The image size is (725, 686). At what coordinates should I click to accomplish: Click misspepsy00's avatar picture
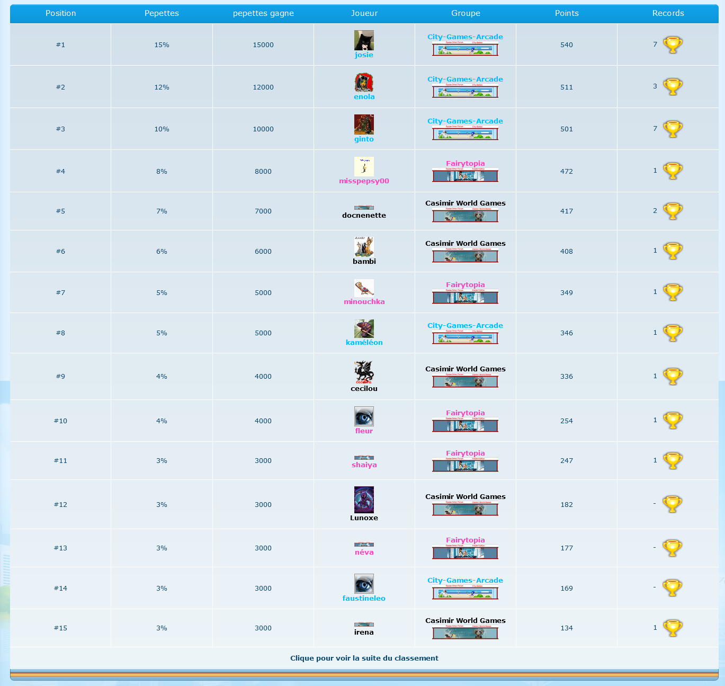[x=364, y=167]
